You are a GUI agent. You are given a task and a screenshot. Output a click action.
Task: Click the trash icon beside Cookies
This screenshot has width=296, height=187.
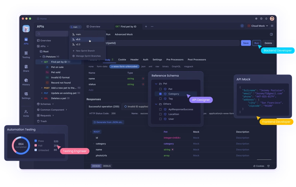(x=269, y=166)
